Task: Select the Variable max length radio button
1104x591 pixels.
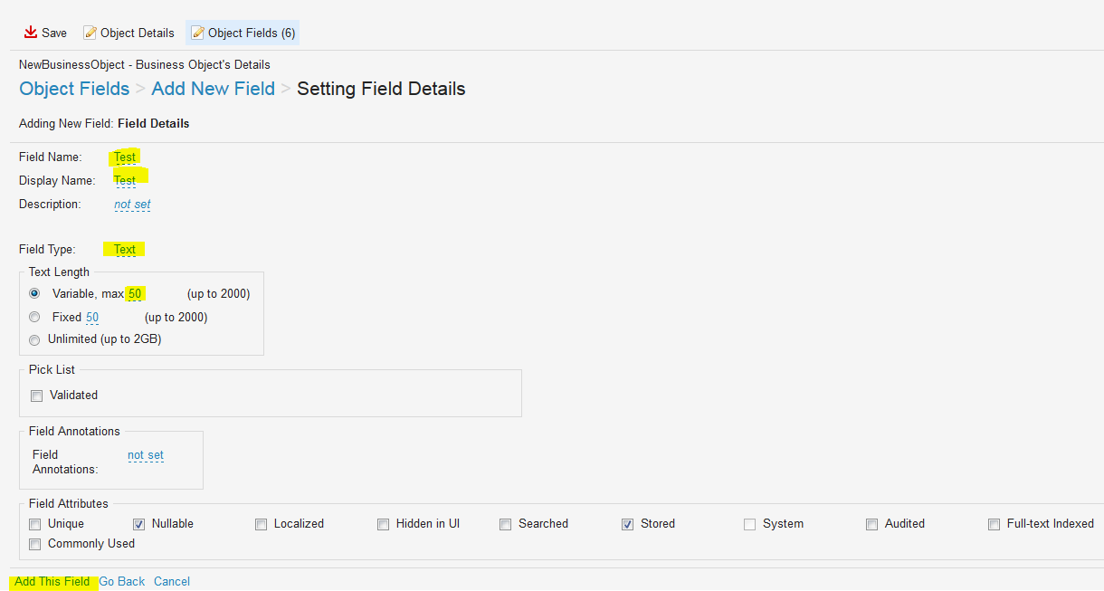Action: click(x=34, y=293)
